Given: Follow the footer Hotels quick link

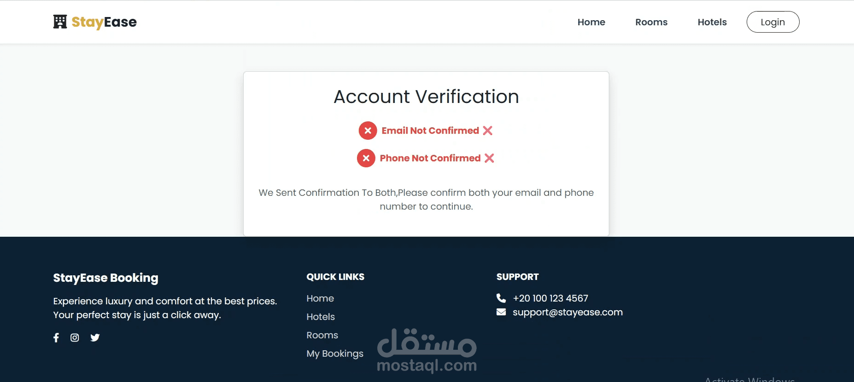Looking at the screenshot, I should [x=321, y=317].
